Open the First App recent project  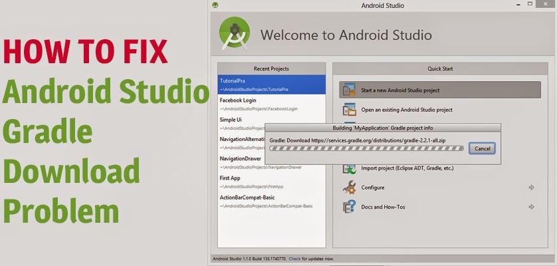pyautogui.click(x=272, y=182)
